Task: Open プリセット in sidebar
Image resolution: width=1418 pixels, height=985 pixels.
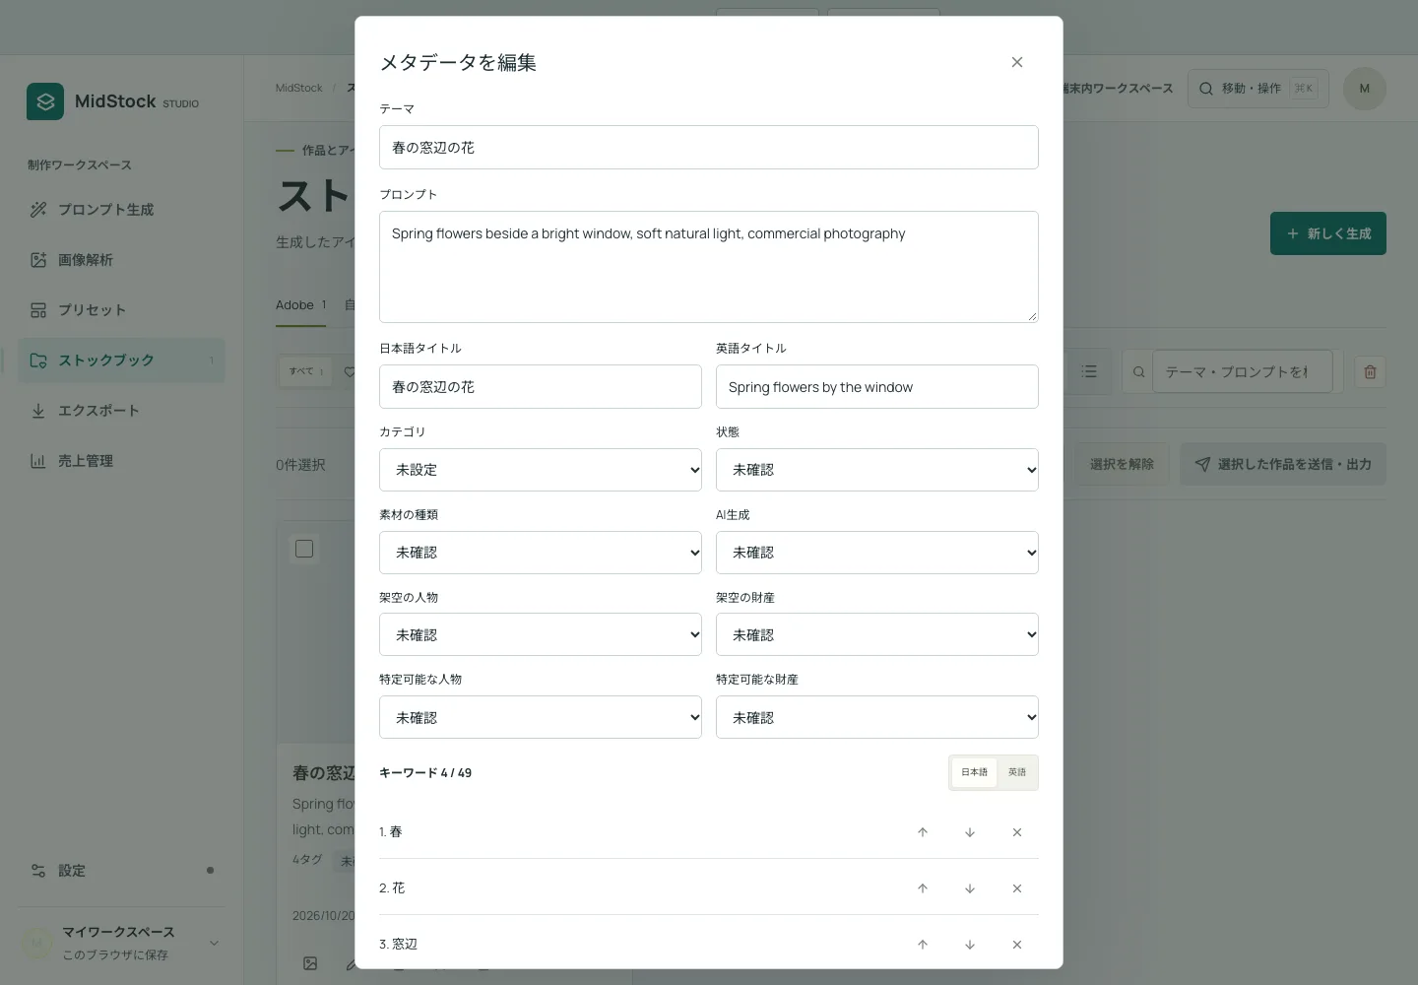Action: point(121,310)
